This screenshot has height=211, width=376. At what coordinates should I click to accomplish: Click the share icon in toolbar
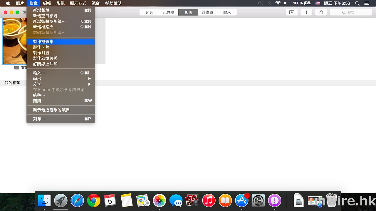[321, 12]
